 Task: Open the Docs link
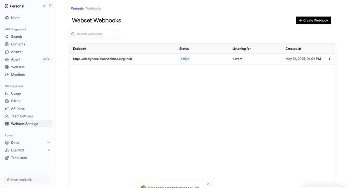27,143
